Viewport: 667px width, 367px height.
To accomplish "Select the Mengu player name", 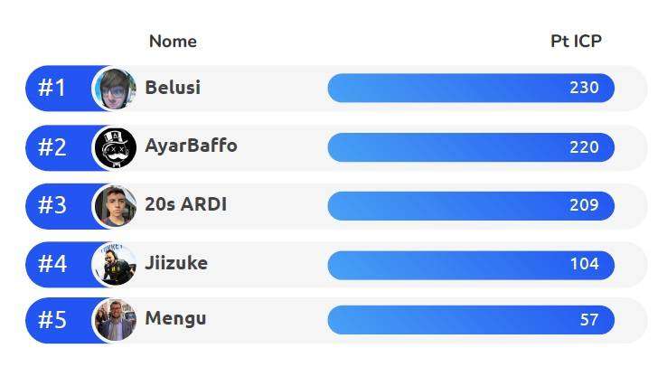I will pyautogui.click(x=175, y=318).
